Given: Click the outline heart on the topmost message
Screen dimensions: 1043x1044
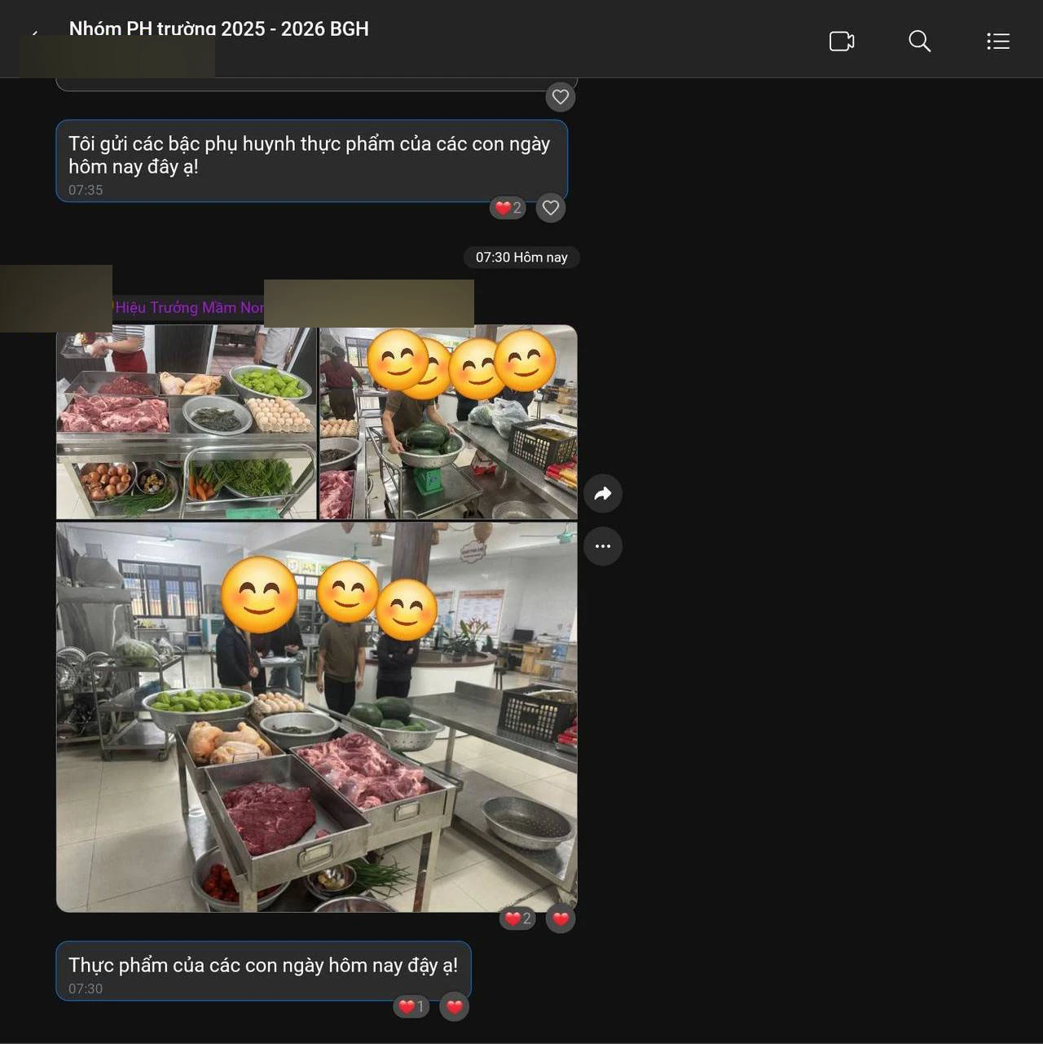Looking at the screenshot, I should 561,97.
